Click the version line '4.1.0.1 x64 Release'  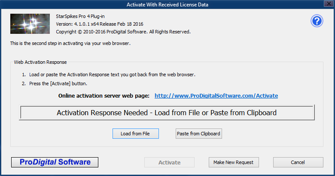pos(100,24)
